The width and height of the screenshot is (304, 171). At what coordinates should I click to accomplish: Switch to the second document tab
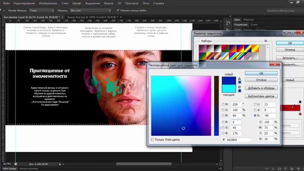tap(93, 17)
